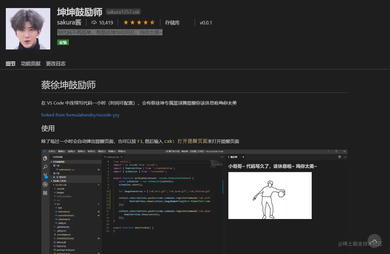Click the close X beside 蔡徐坤 in open editors
Image resolution: width=390 pixels, height=254 pixels.
pos(54,177)
